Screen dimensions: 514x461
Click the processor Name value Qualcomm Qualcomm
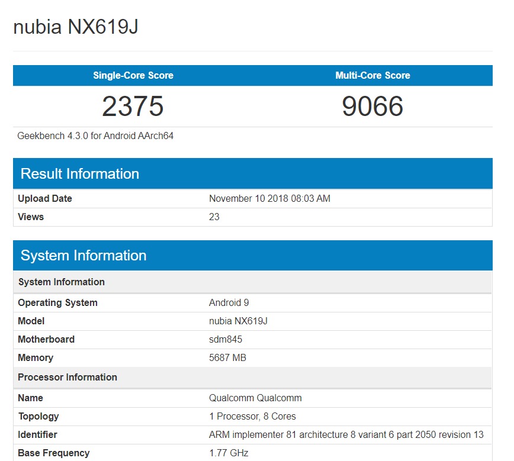click(x=255, y=398)
